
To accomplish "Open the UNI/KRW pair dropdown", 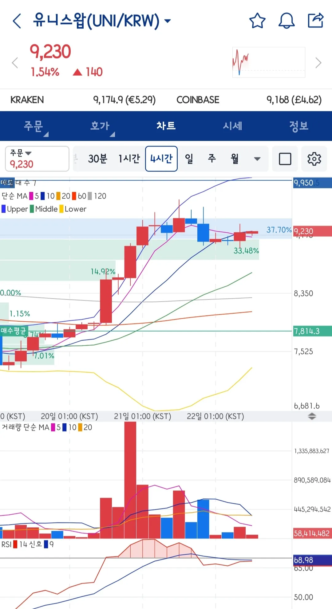I will pos(168,21).
